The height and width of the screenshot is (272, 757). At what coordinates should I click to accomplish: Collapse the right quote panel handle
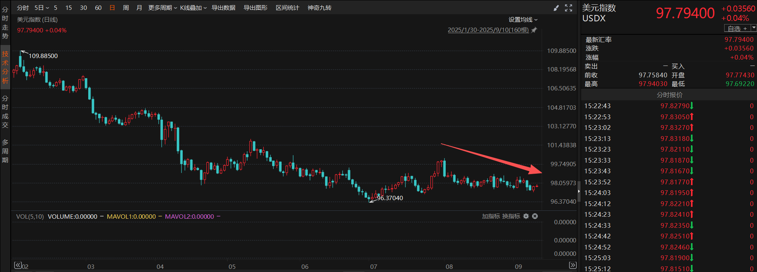click(x=579, y=191)
